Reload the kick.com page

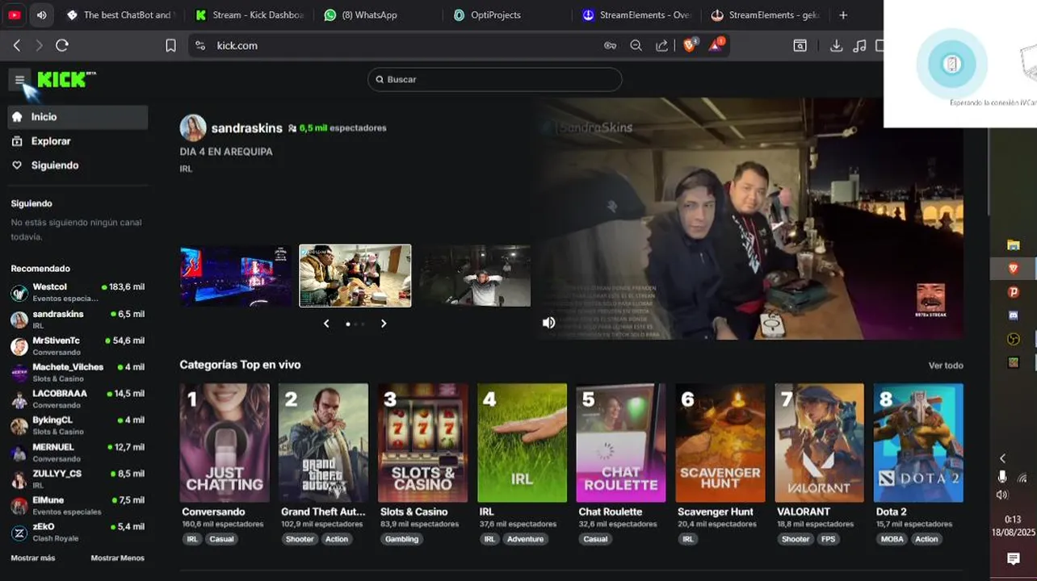[x=62, y=46]
